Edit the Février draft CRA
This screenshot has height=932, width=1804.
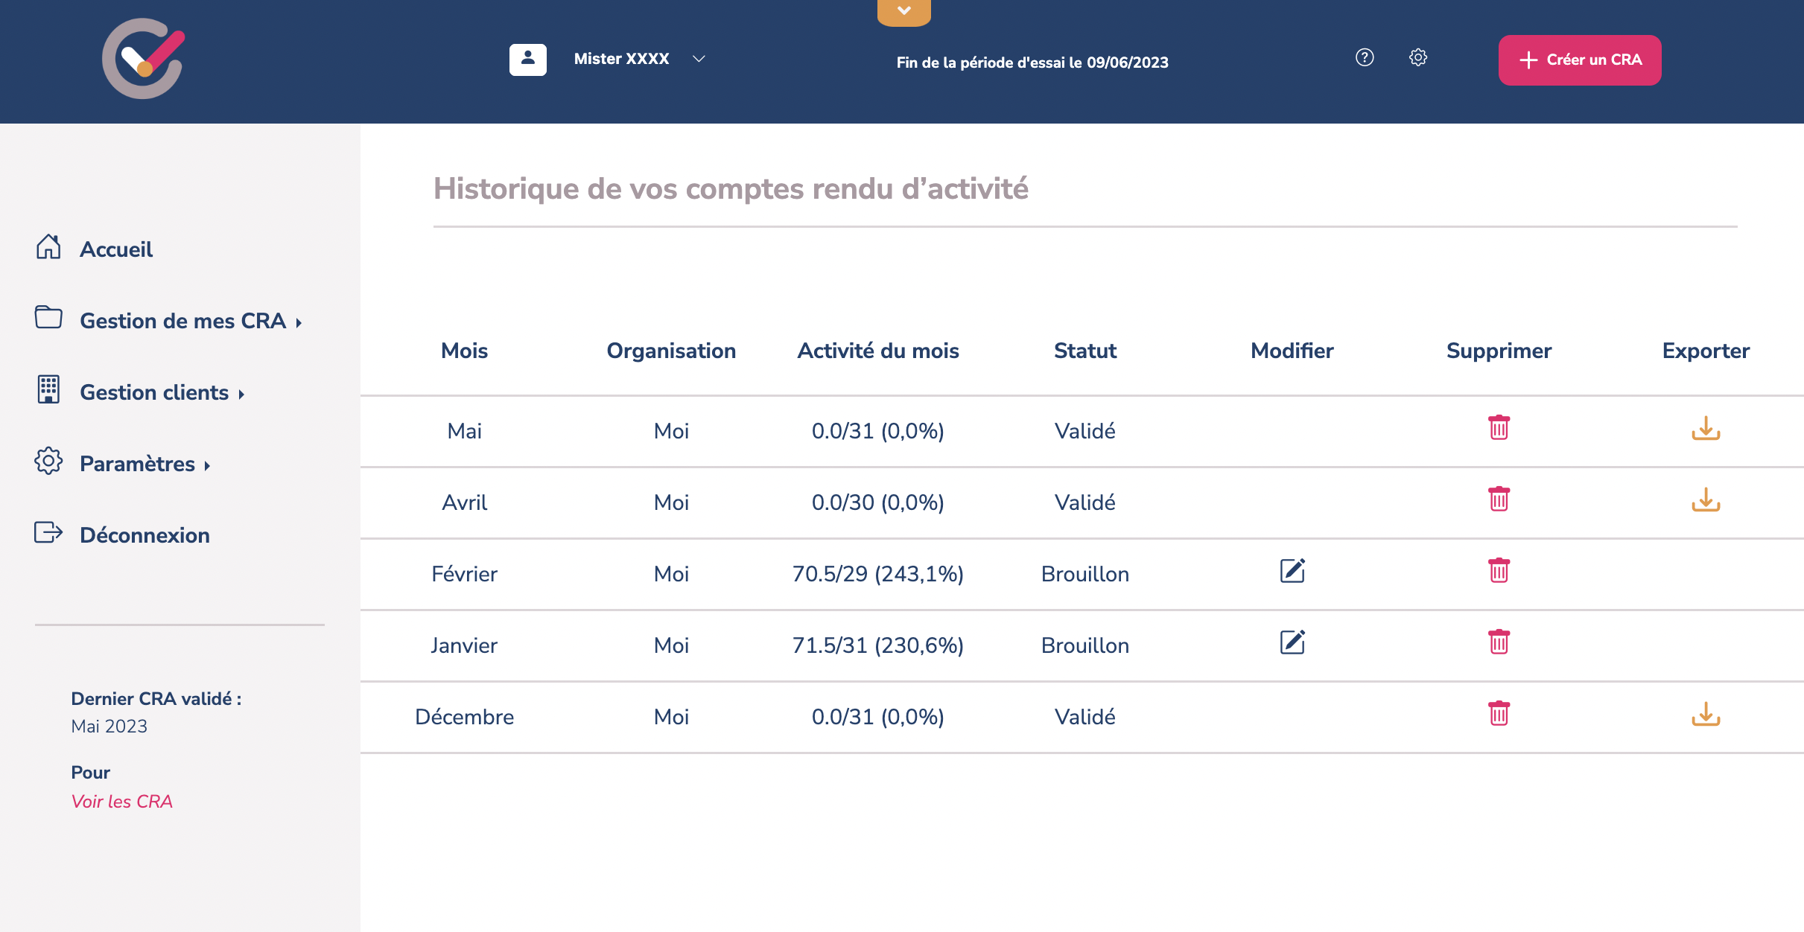coord(1292,571)
